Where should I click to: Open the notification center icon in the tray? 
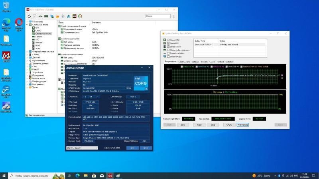(314, 175)
